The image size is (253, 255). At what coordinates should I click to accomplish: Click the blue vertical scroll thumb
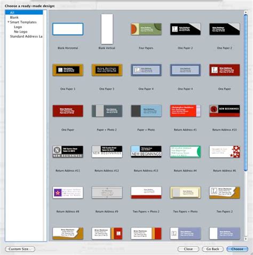point(246,92)
